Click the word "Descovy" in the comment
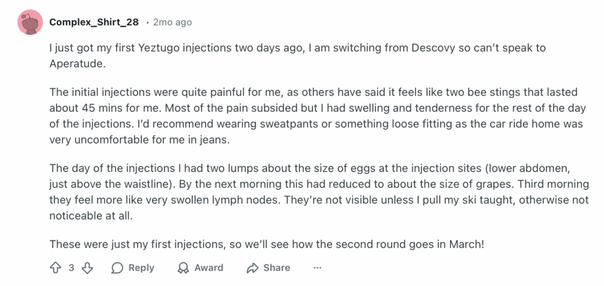The height and width of the screenshot is (286, 604). (x=418, y=48)
